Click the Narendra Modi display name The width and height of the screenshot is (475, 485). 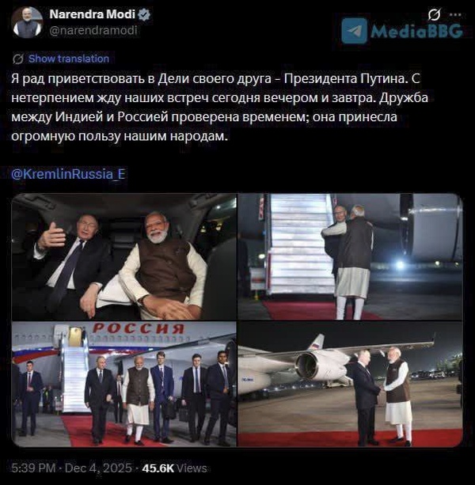(x=93, y=14)
